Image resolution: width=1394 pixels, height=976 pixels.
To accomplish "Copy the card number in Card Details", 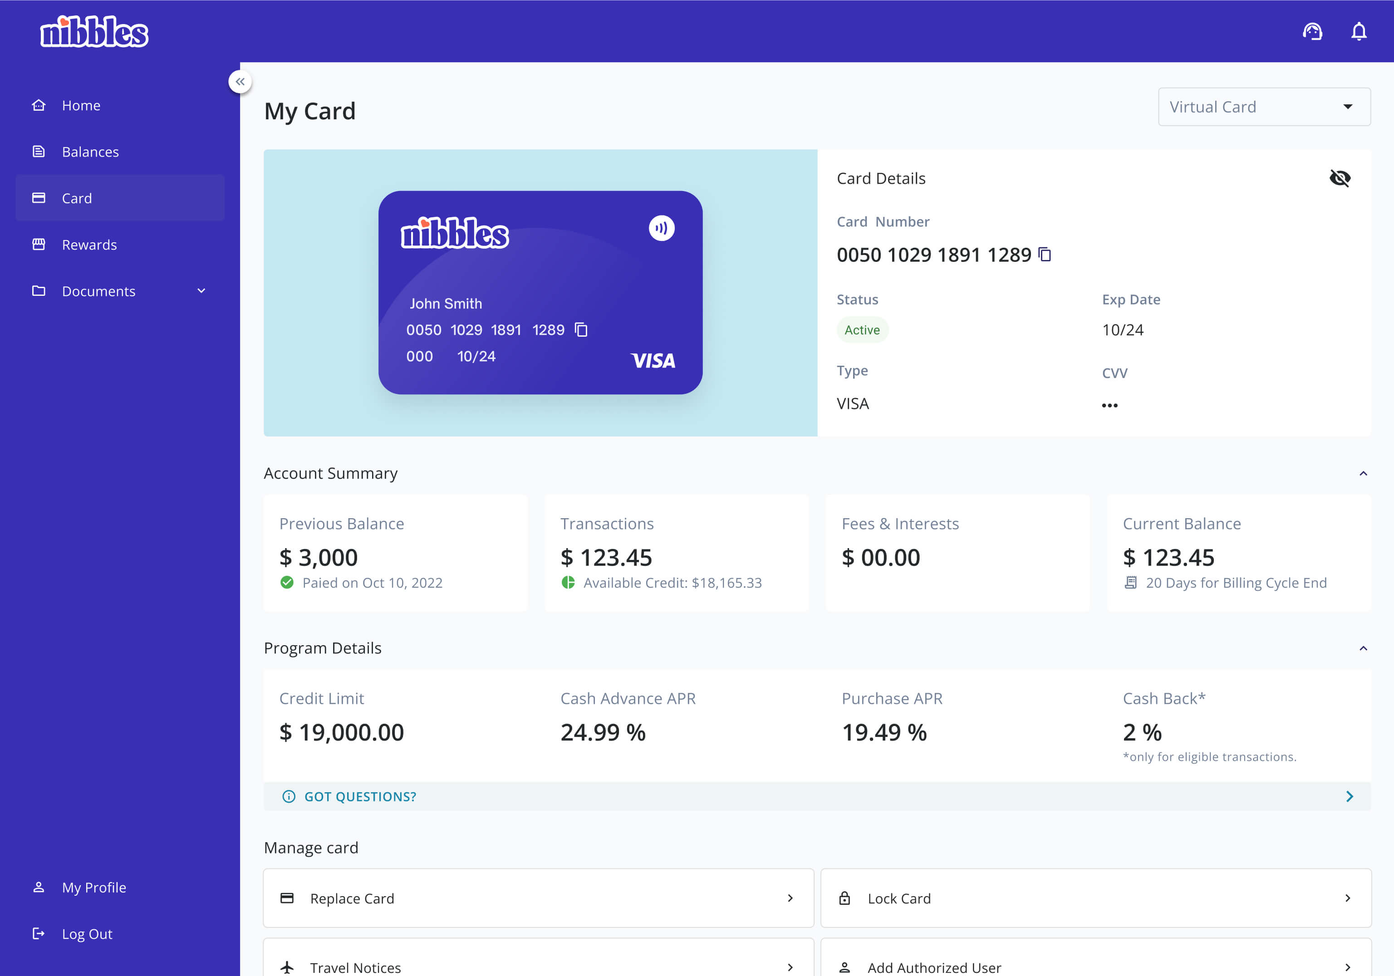I will [x=1044, y=254].
